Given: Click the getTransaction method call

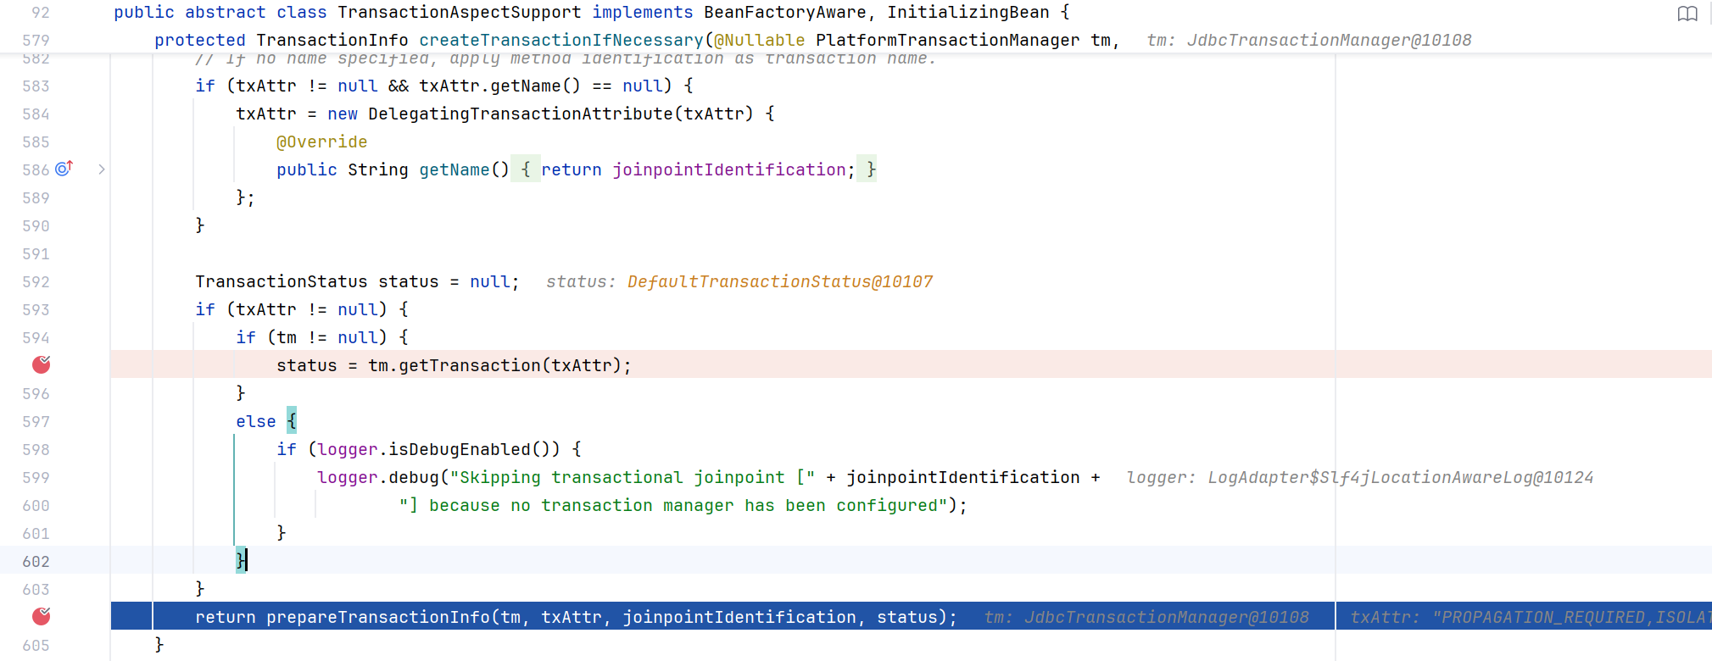Looking at the screenshot, I should click(x=470, y=365).
